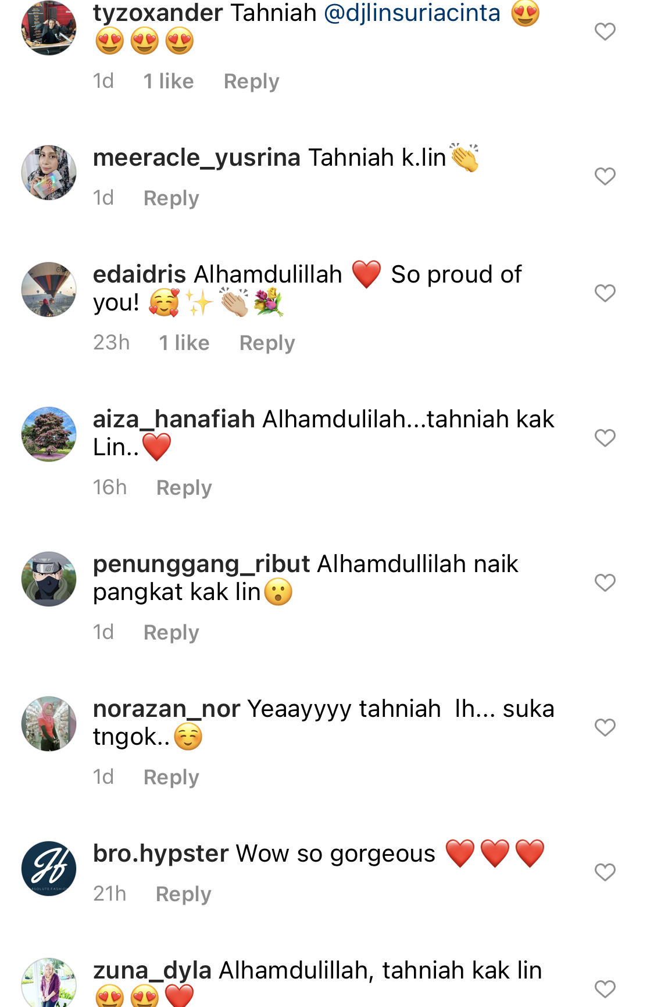654x1007 pixels.
Task: Tap heart icon on zuna_dyla's comment
Action: click(x=605, y=989)
